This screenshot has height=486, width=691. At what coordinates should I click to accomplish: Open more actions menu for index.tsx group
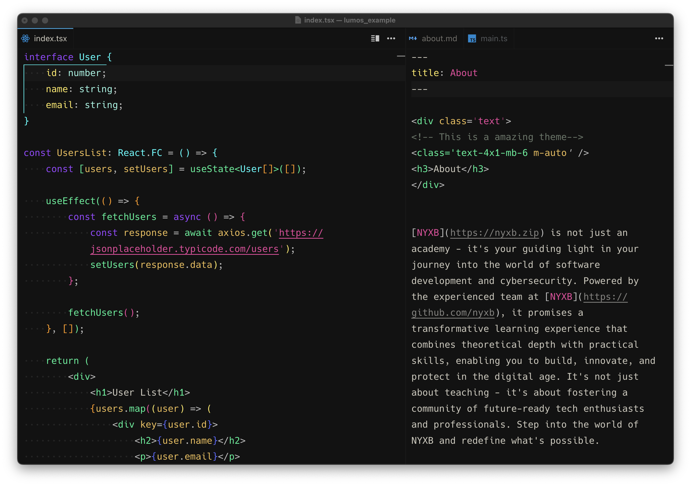point(391,38)
